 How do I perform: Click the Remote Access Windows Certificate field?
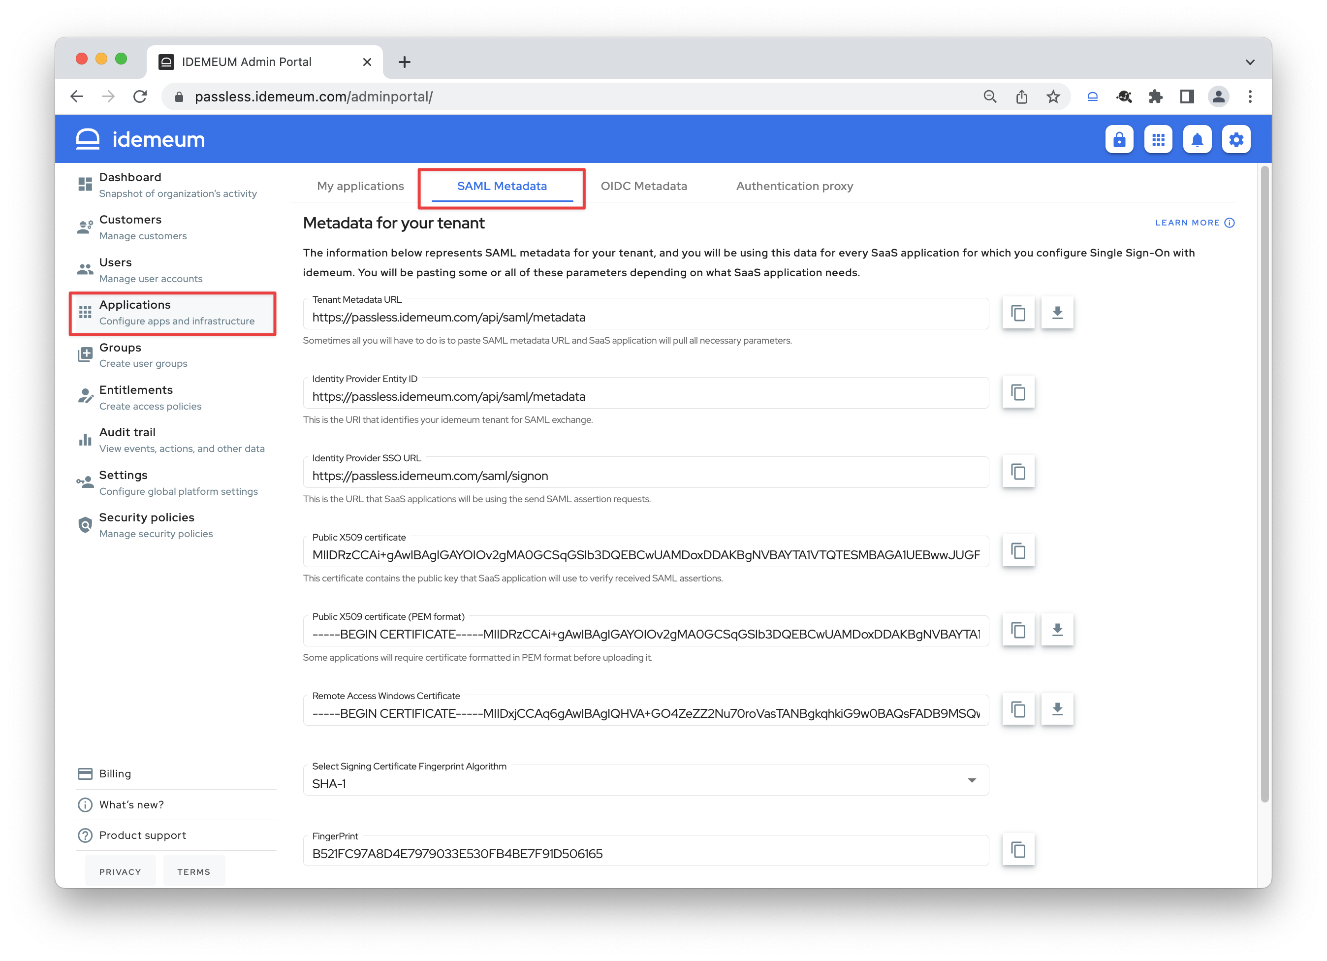click(x=645, y=711)
